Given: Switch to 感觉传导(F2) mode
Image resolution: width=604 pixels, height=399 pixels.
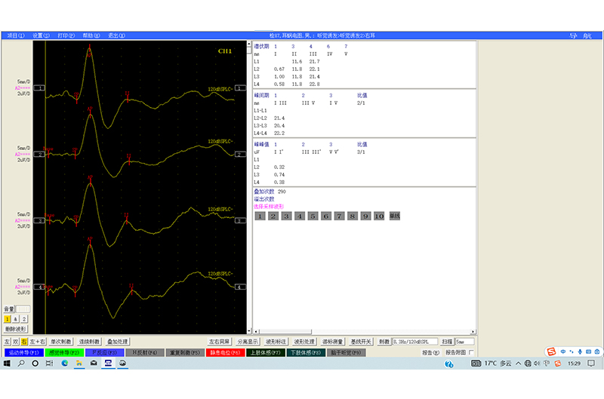Looking at the screenshot, I should pyautogui.click(x=64, y=352).
